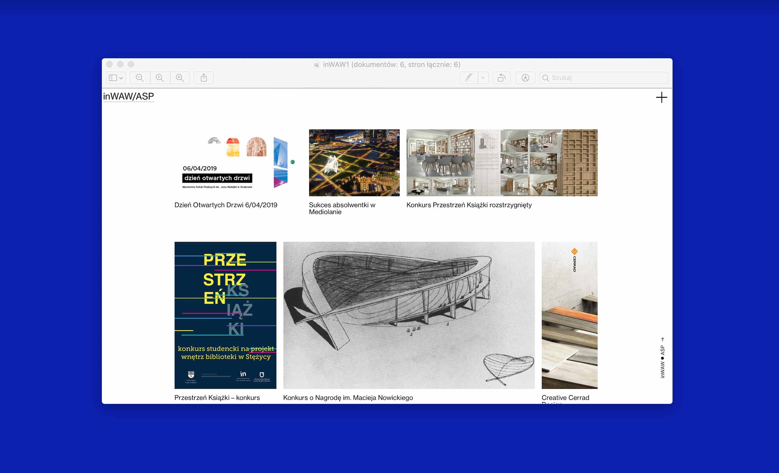
Task: Click the Przestrzeń Książki poster thumbnail
Action: pyautogui.click(x=225, y=315)
